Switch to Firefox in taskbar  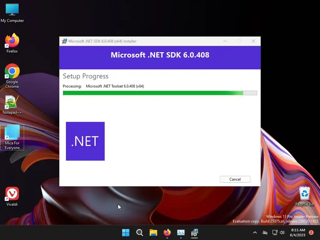tap(167, 232)
